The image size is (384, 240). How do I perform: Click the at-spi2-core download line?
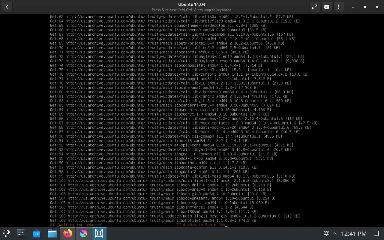tap(172, 145)
